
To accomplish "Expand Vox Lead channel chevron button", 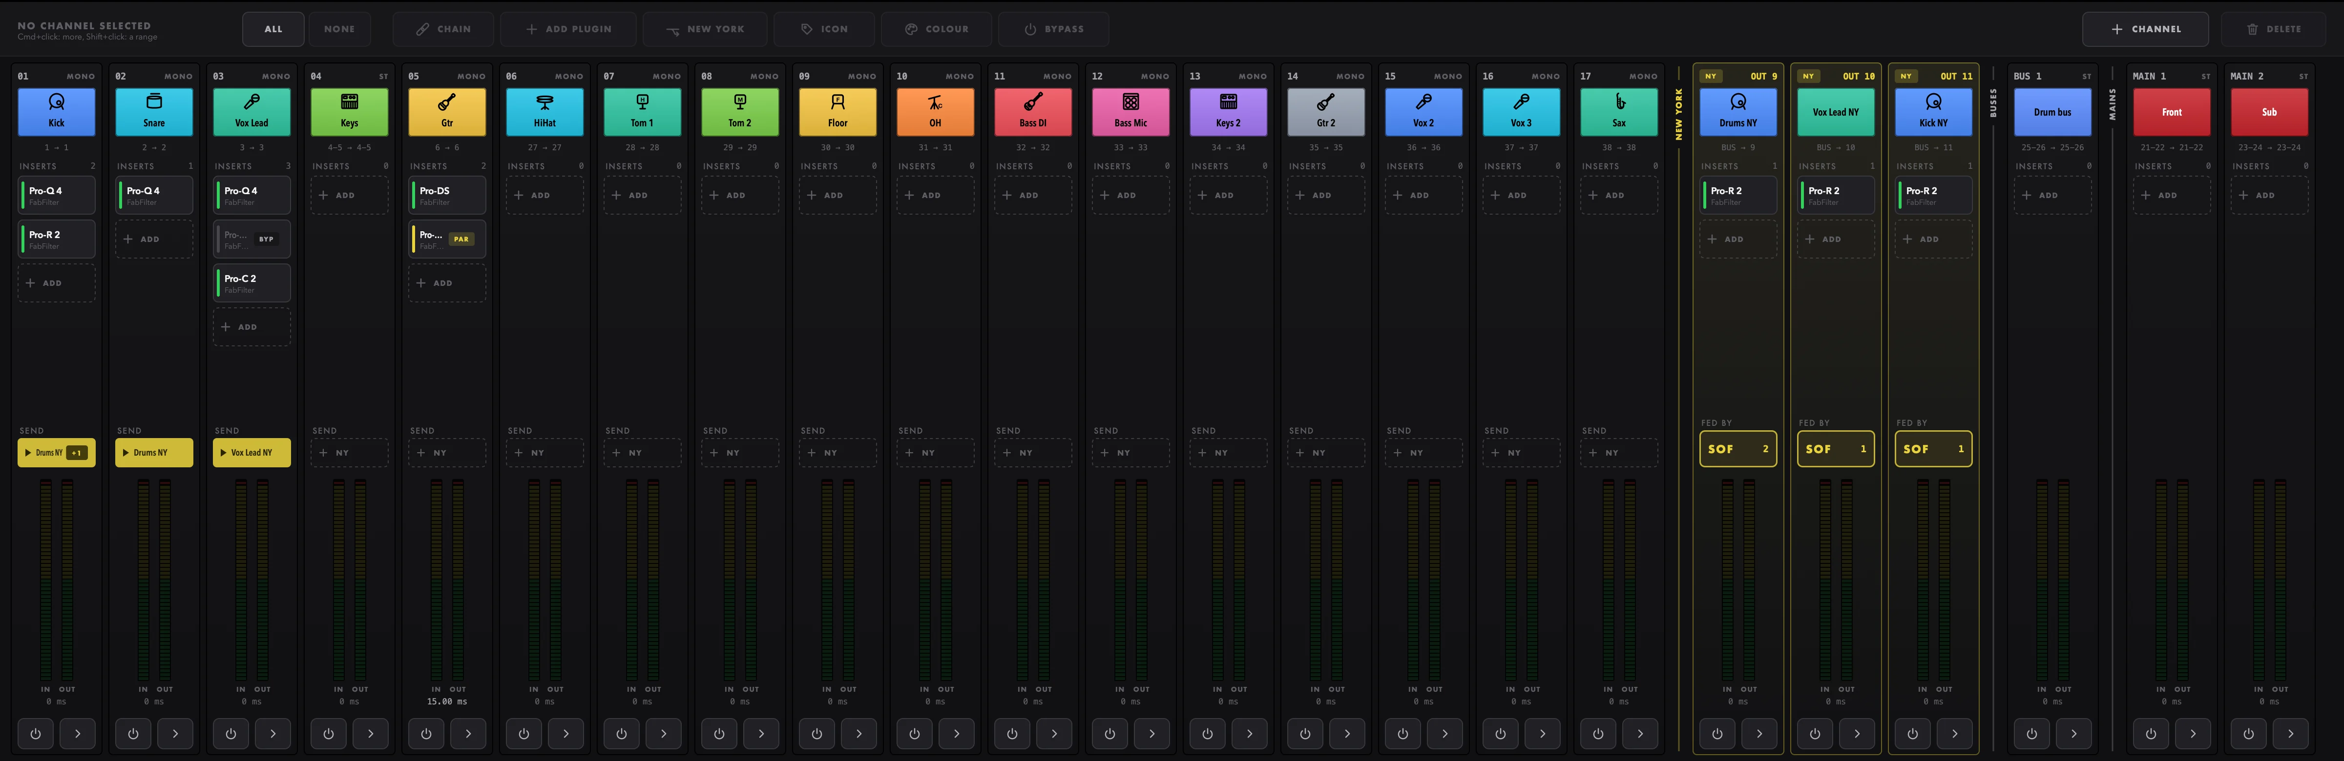I will point(273,734).
